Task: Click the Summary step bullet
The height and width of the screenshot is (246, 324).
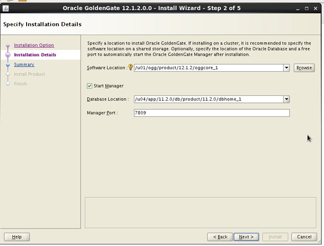Action: (x=8, y=65)
